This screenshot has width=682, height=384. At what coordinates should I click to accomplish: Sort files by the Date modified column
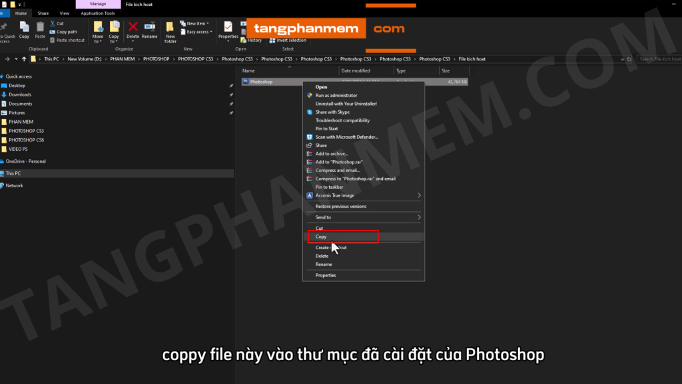[355, 70]
